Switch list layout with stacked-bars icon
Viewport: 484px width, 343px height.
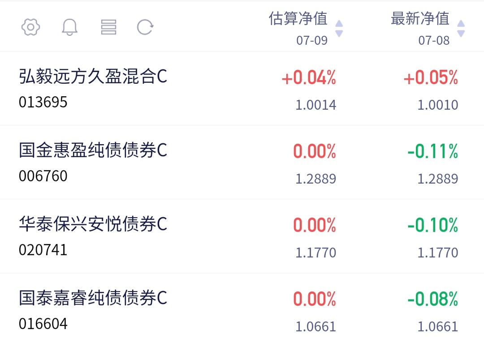108,27
